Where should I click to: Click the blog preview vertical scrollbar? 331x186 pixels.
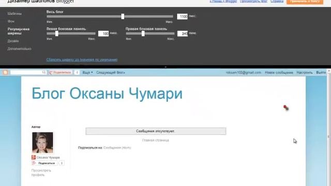tap(329, 128)
